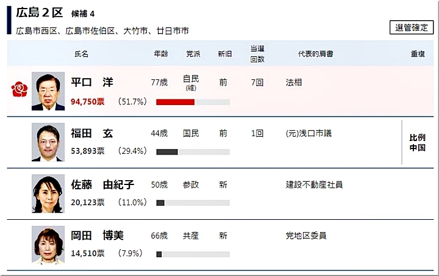Open 福田 玄's candidate photo
439x276 pixels.
(48, 142)
